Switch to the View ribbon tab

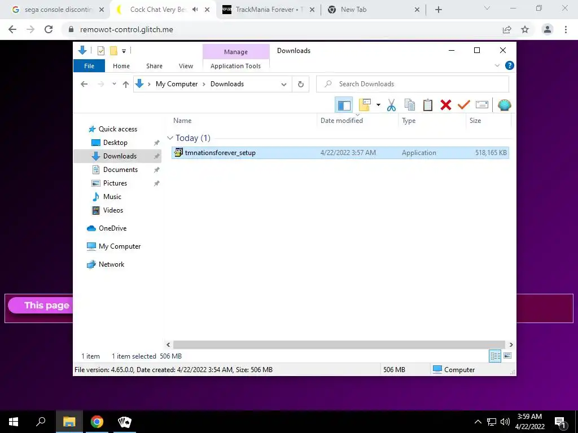[186, 66]
